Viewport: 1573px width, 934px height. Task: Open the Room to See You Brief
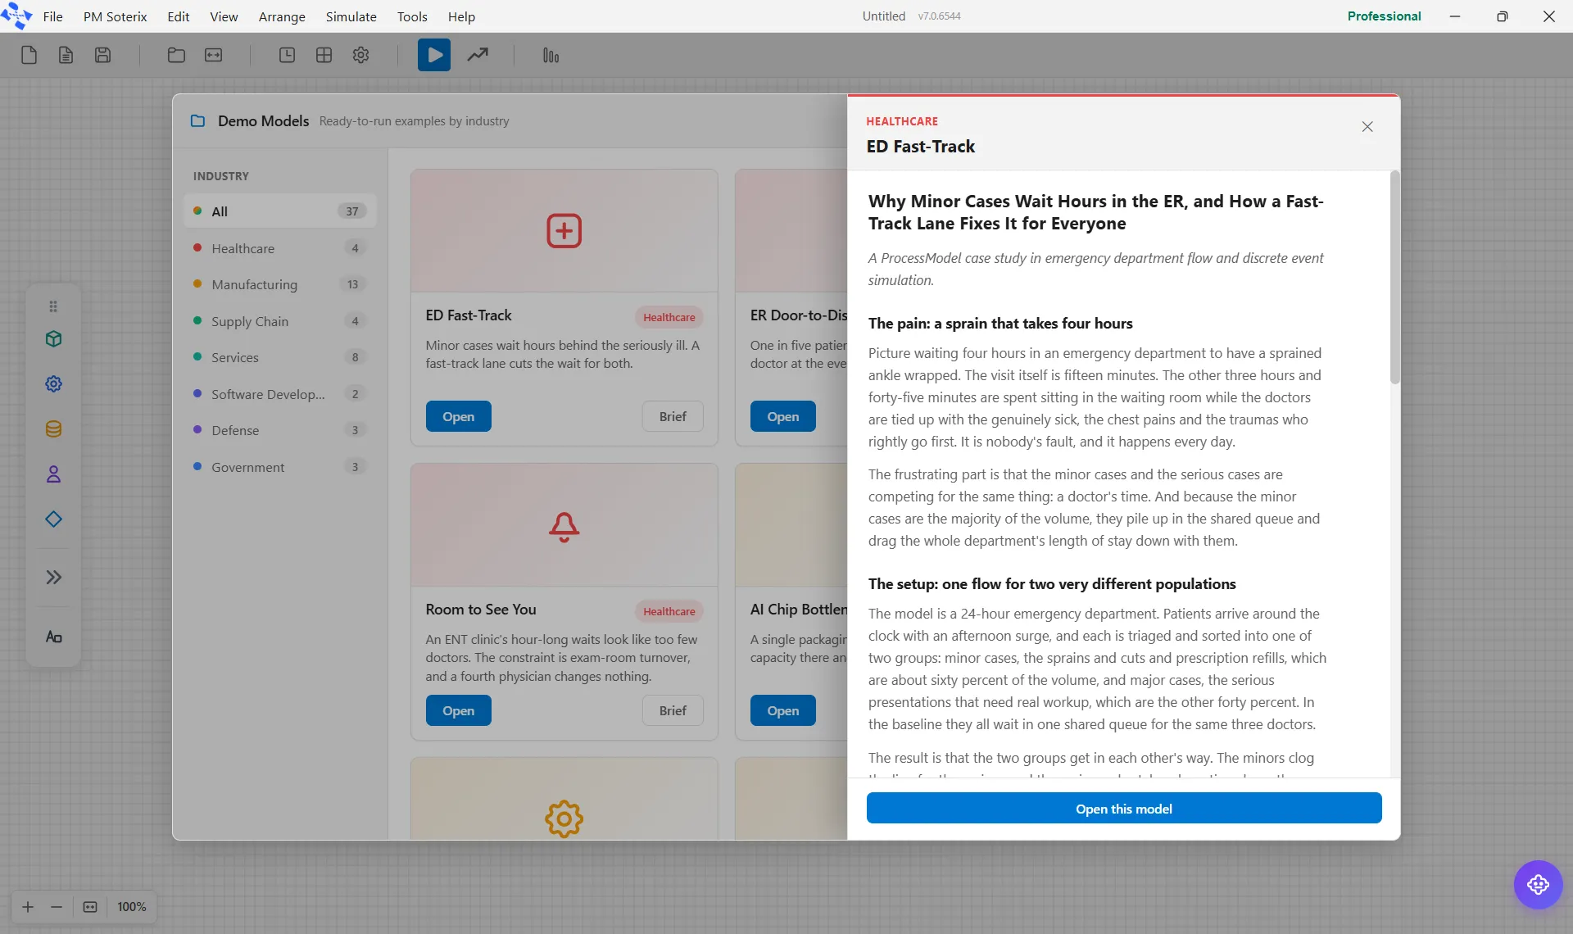[673, 710]
